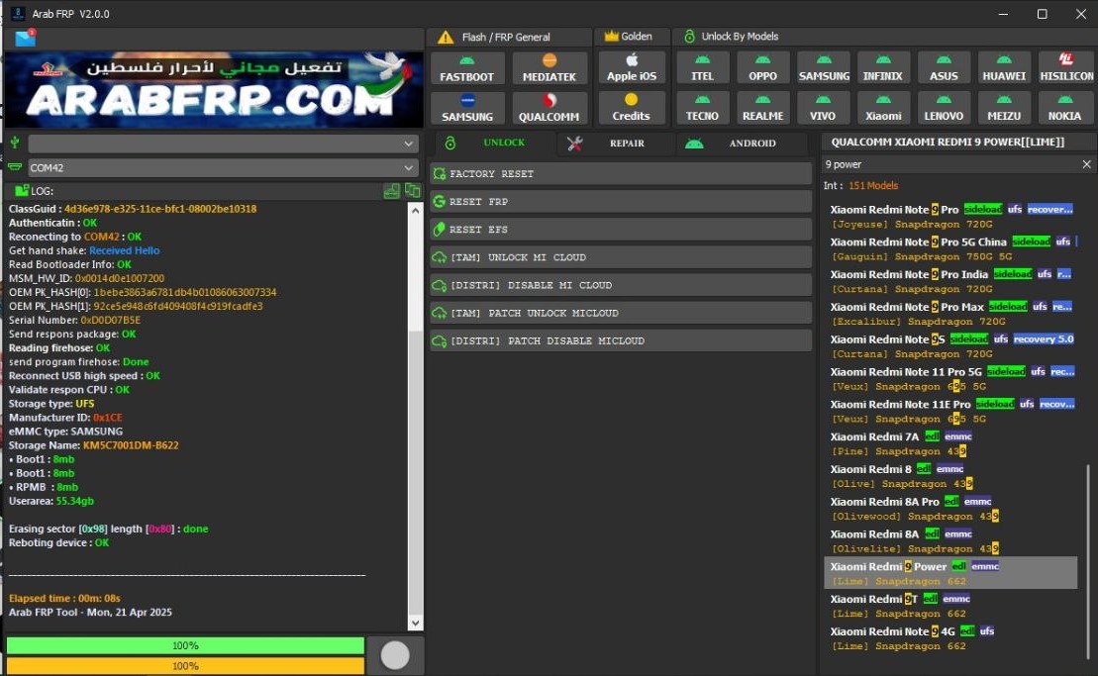1098x676 pixels.
Task: Click the FASTBOOT button
Action: 467,68
